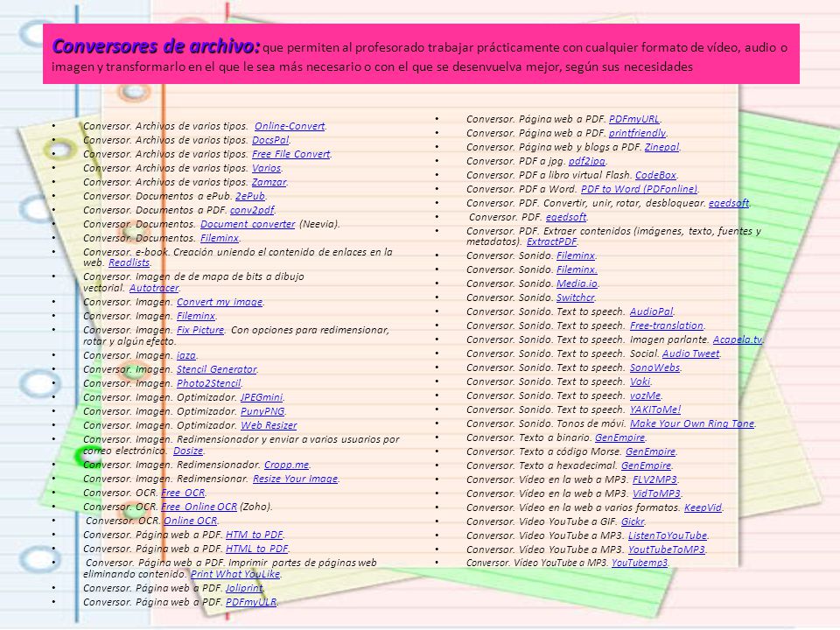Click the SonoWebs link
The height and width of the screenshot is (630, 840).
tap(654, 367)
